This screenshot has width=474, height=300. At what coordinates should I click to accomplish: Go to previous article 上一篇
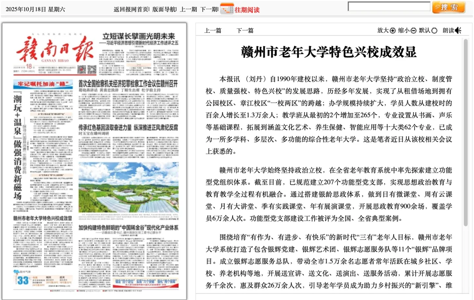tap(213, 31)
